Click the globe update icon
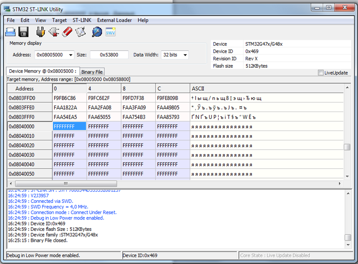Viewport: 358px width, 264px height. 97,32
